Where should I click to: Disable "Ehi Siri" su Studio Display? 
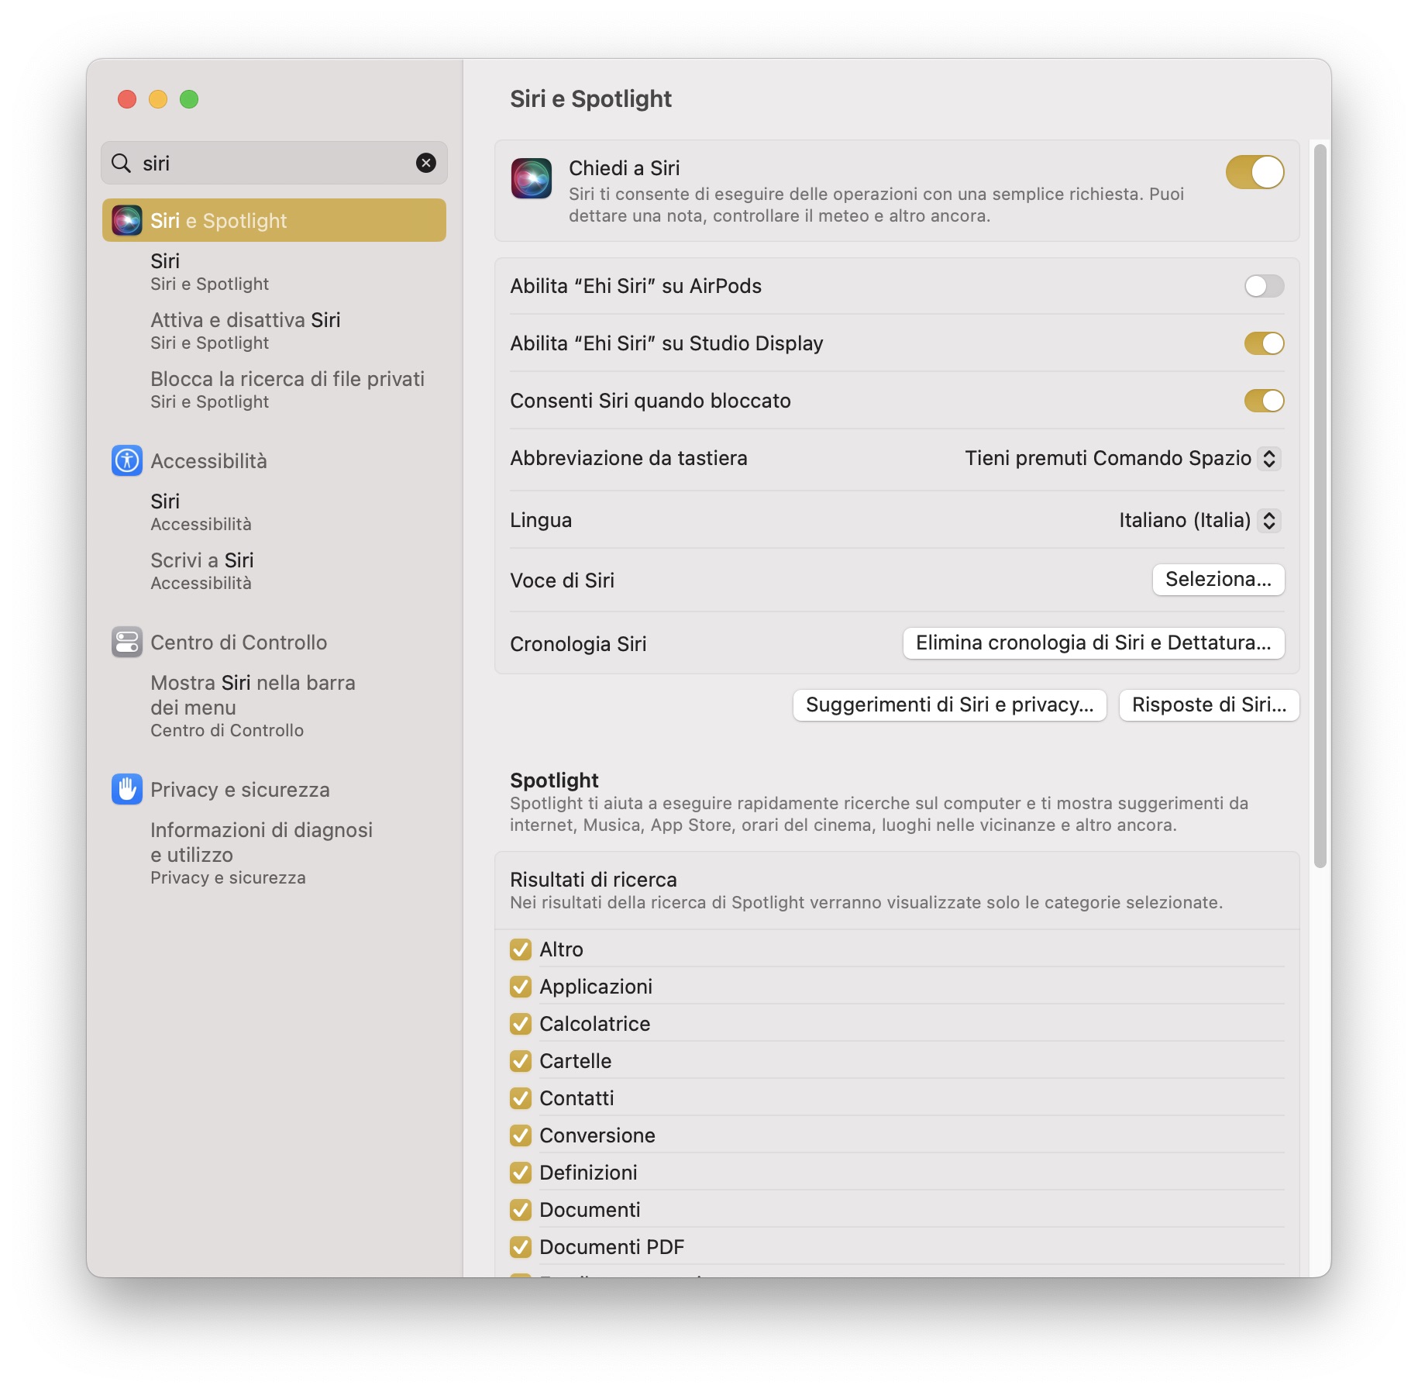(1264, 343)
